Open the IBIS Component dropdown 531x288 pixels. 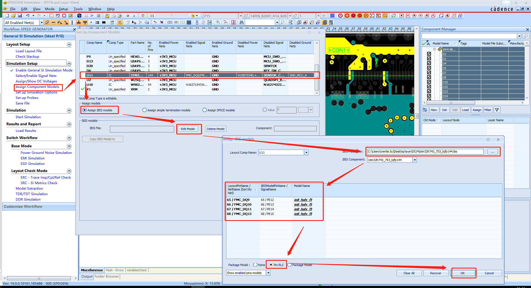coord(415,160)
